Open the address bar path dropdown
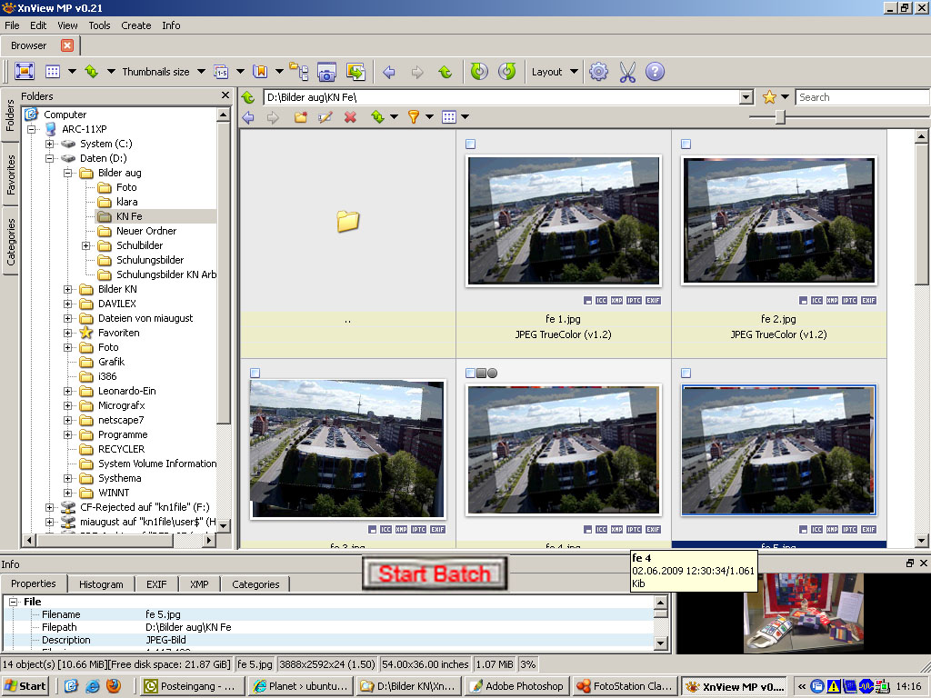Viewport: 931px width, 698px height. coord(746,97)
